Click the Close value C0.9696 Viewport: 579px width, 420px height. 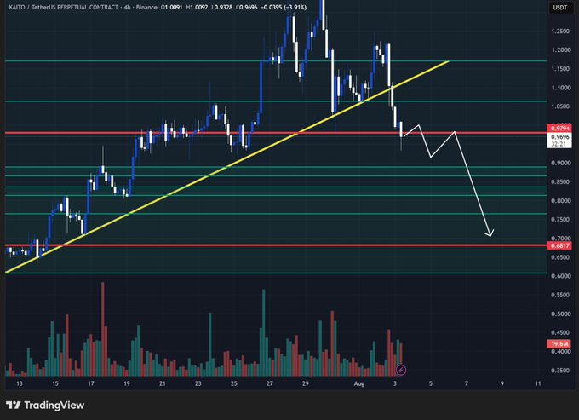(247, 7)
